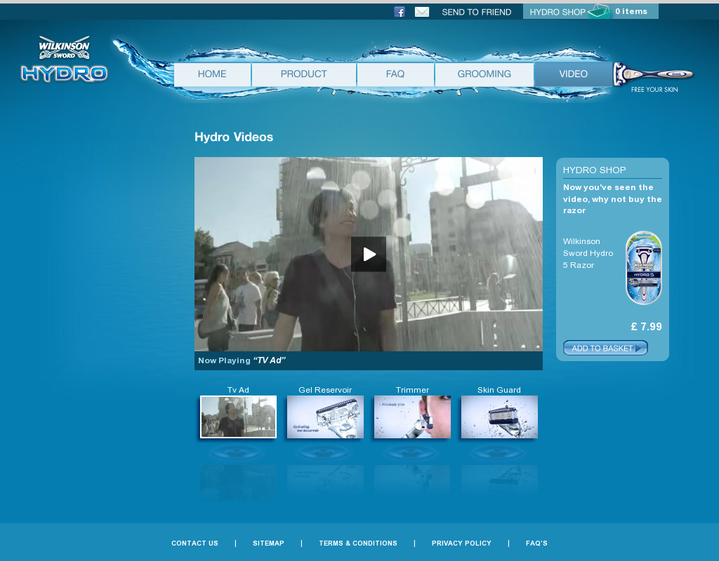Open the Contact Us footer link

pos(195,543)
